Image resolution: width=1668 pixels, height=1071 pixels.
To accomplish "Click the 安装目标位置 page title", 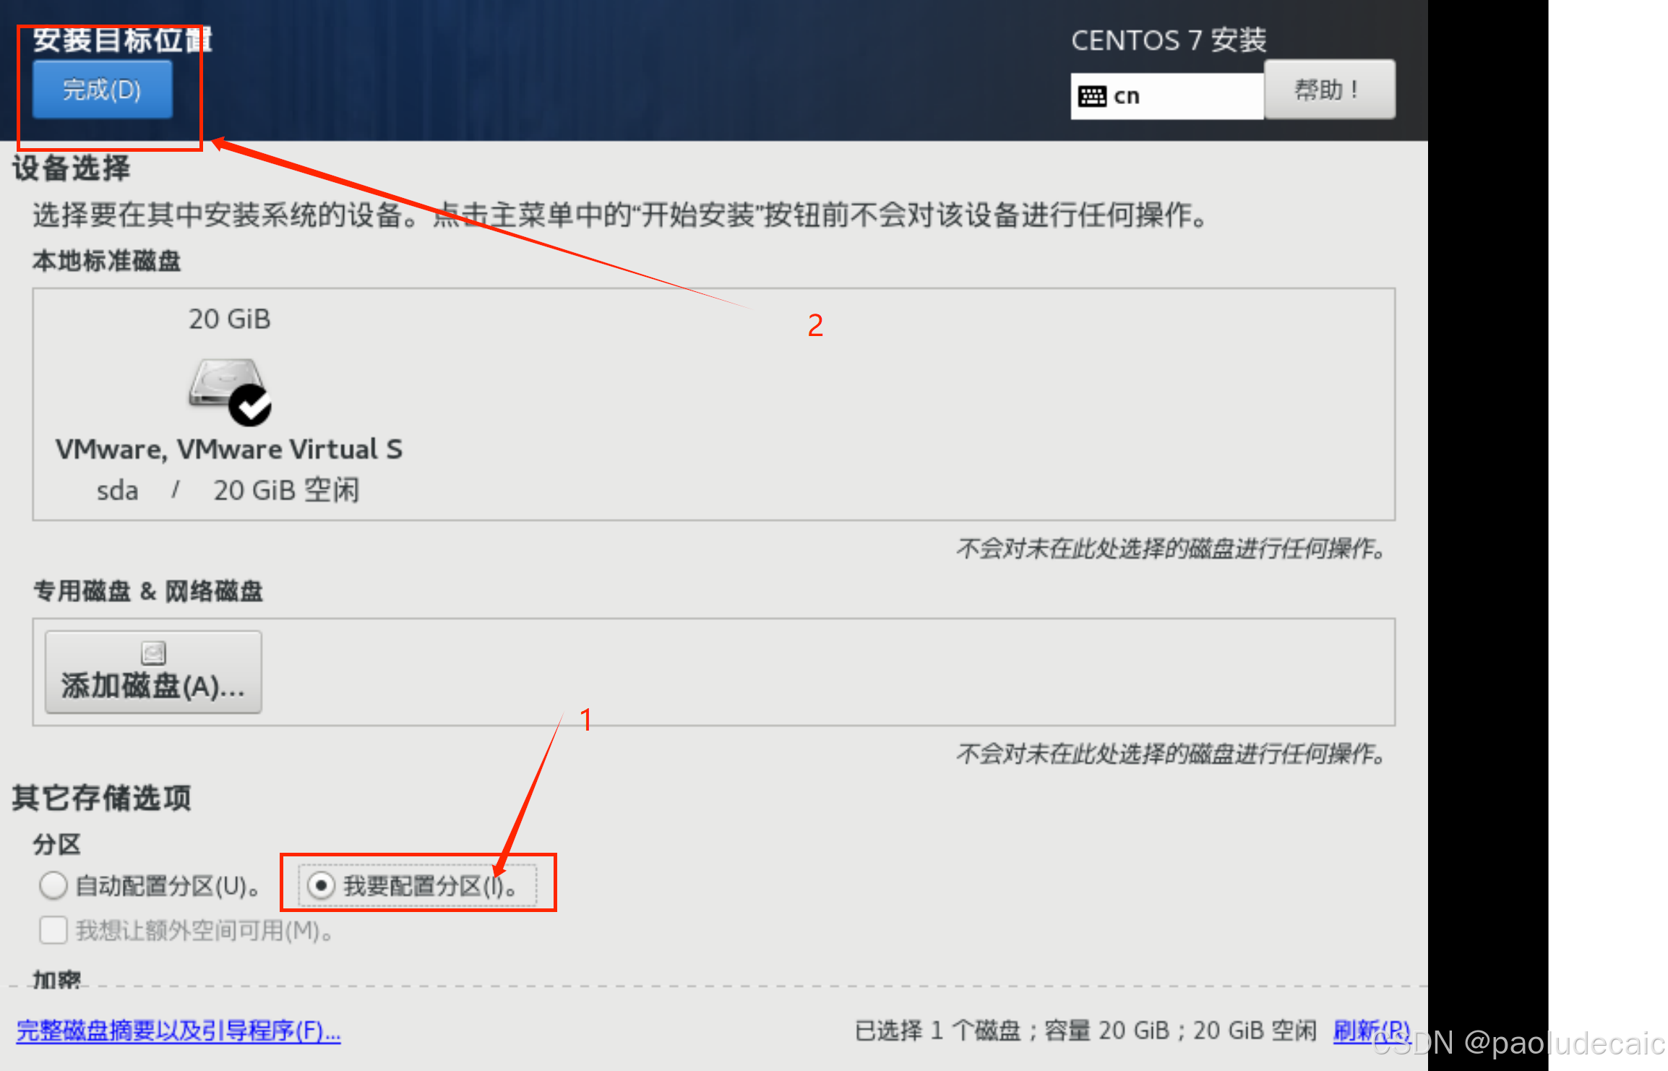I will tap(122, 40).
